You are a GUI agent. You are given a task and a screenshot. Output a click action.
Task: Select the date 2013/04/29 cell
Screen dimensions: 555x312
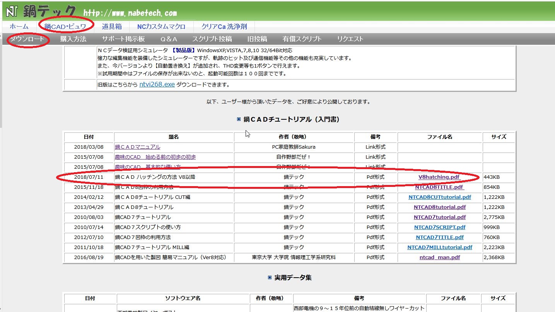coord(89,207)
